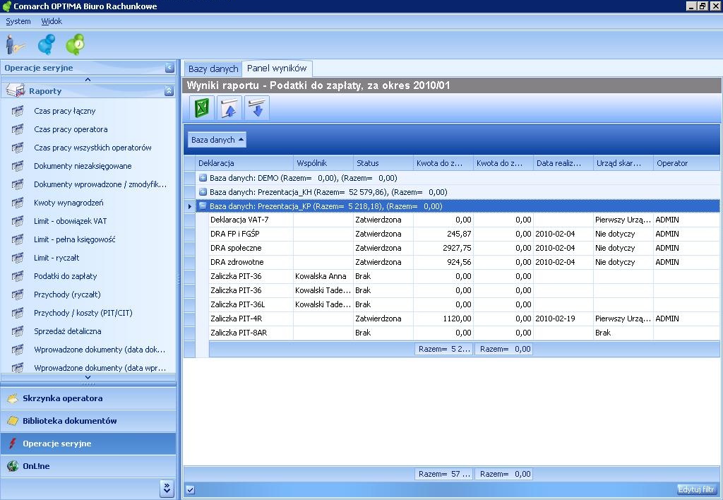Click the Czas pracy łączny report icon
Image resolution: width=723 pixels, height=500 pixels.
[x=18, y=111]
